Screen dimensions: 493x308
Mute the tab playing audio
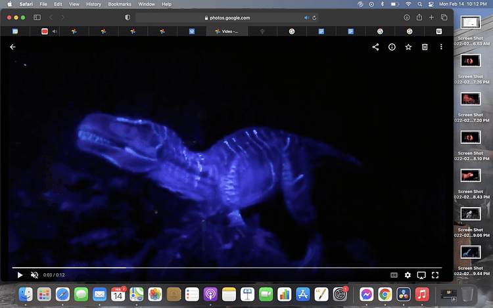[x=55, y=32]
